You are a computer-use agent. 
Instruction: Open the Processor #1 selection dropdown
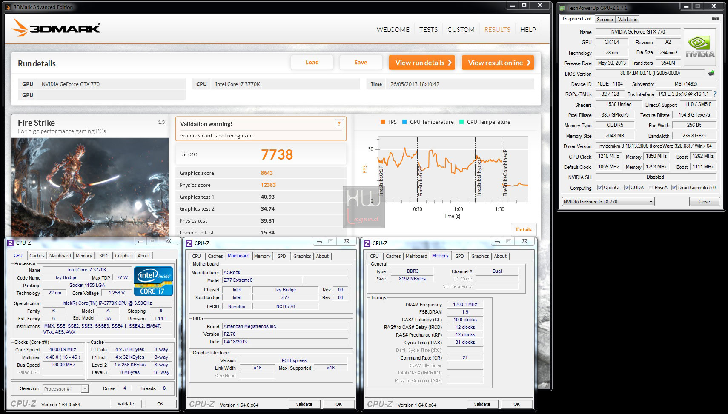click(x=65, y=388)
